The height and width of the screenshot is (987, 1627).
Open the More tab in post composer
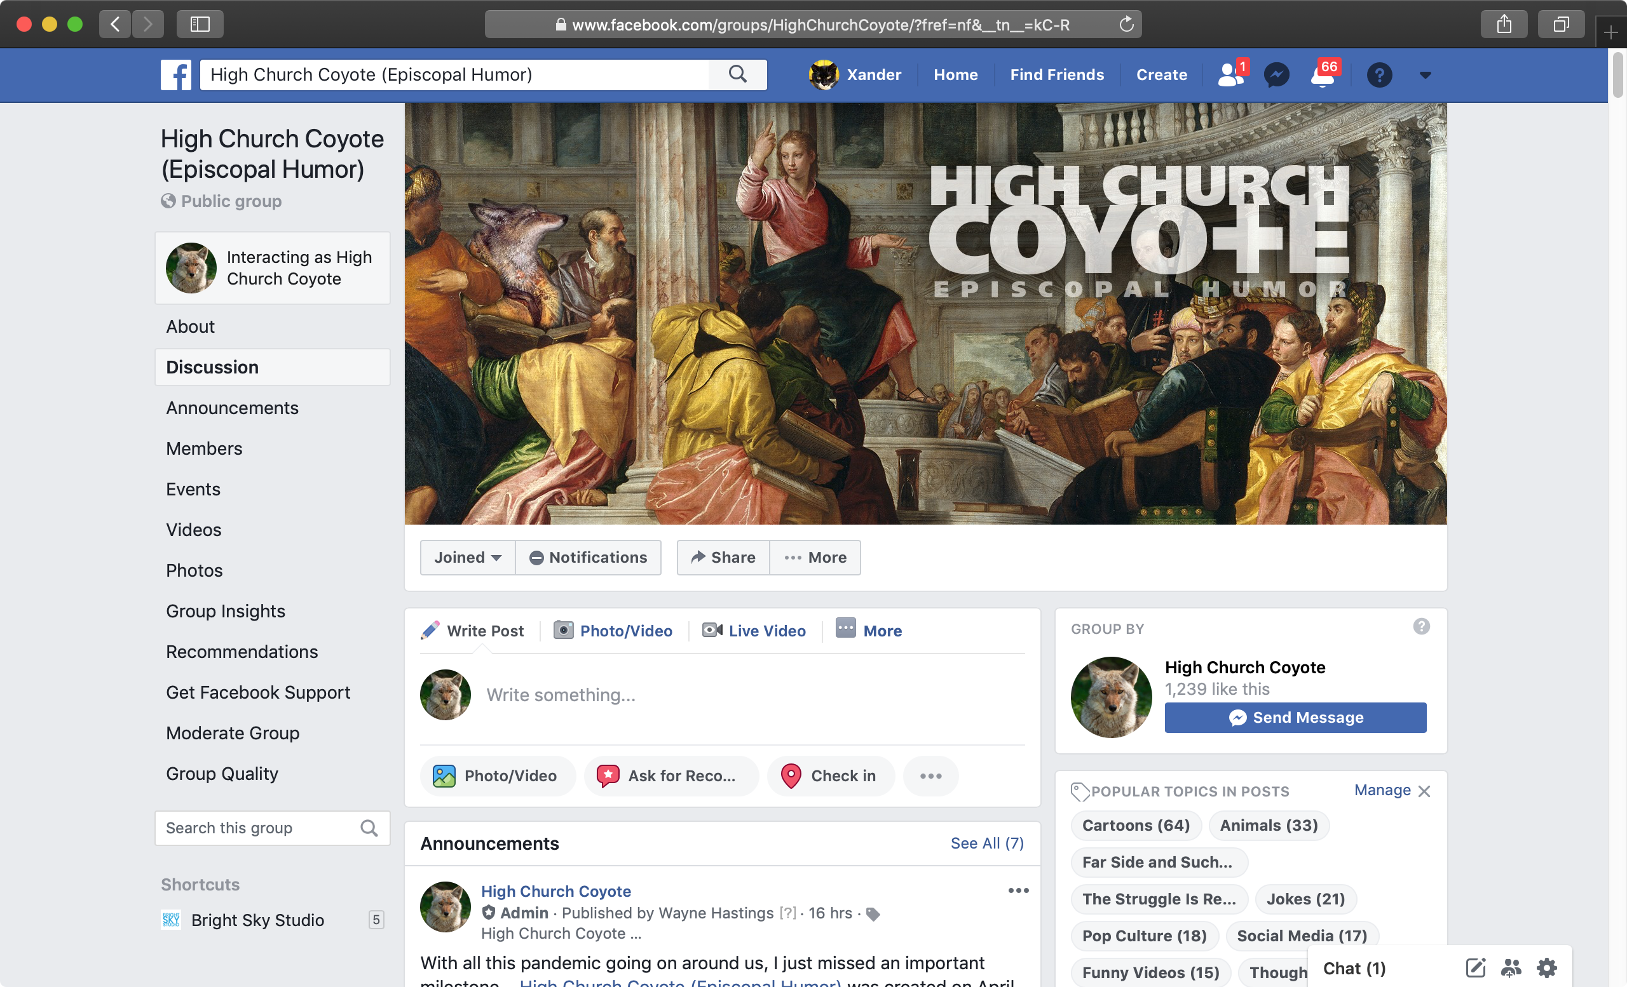pos(869,630)
